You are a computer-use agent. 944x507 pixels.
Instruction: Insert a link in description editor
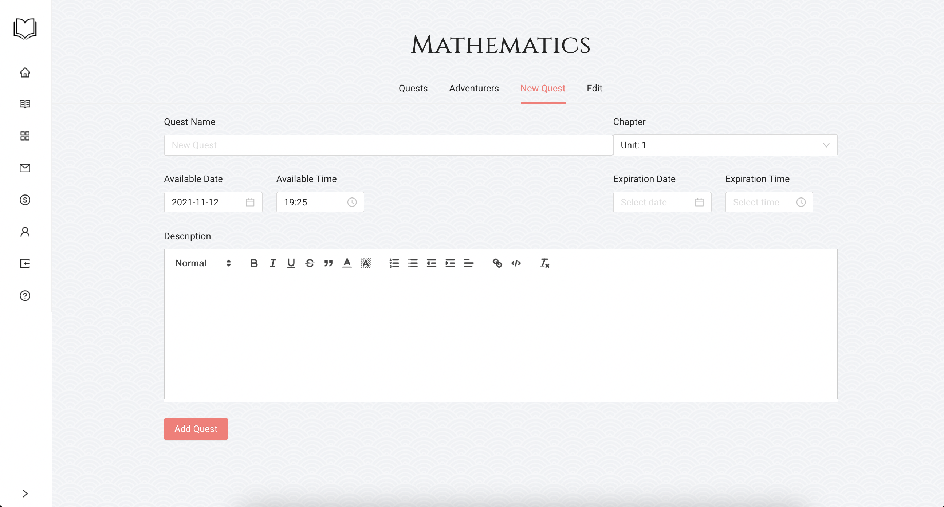click(497, 263)
